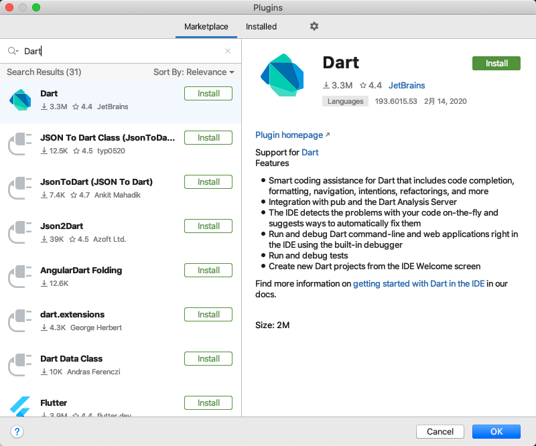The image size is (536, 446).
Task: Install the Json2Dart plugin
Action: [x=208, y=226]
